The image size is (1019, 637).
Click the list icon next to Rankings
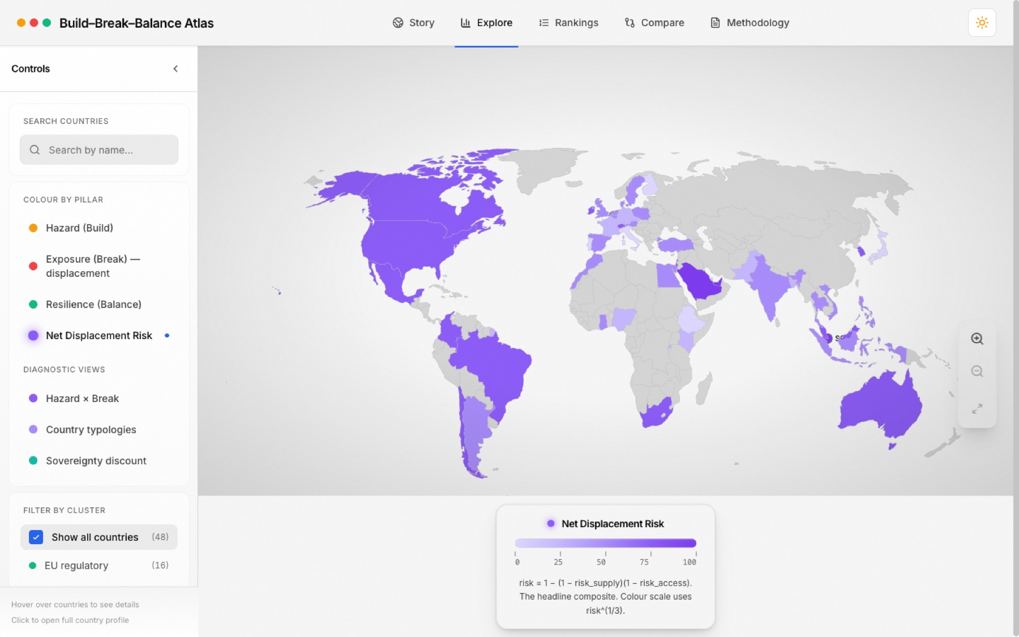click(x=543, y=23)
